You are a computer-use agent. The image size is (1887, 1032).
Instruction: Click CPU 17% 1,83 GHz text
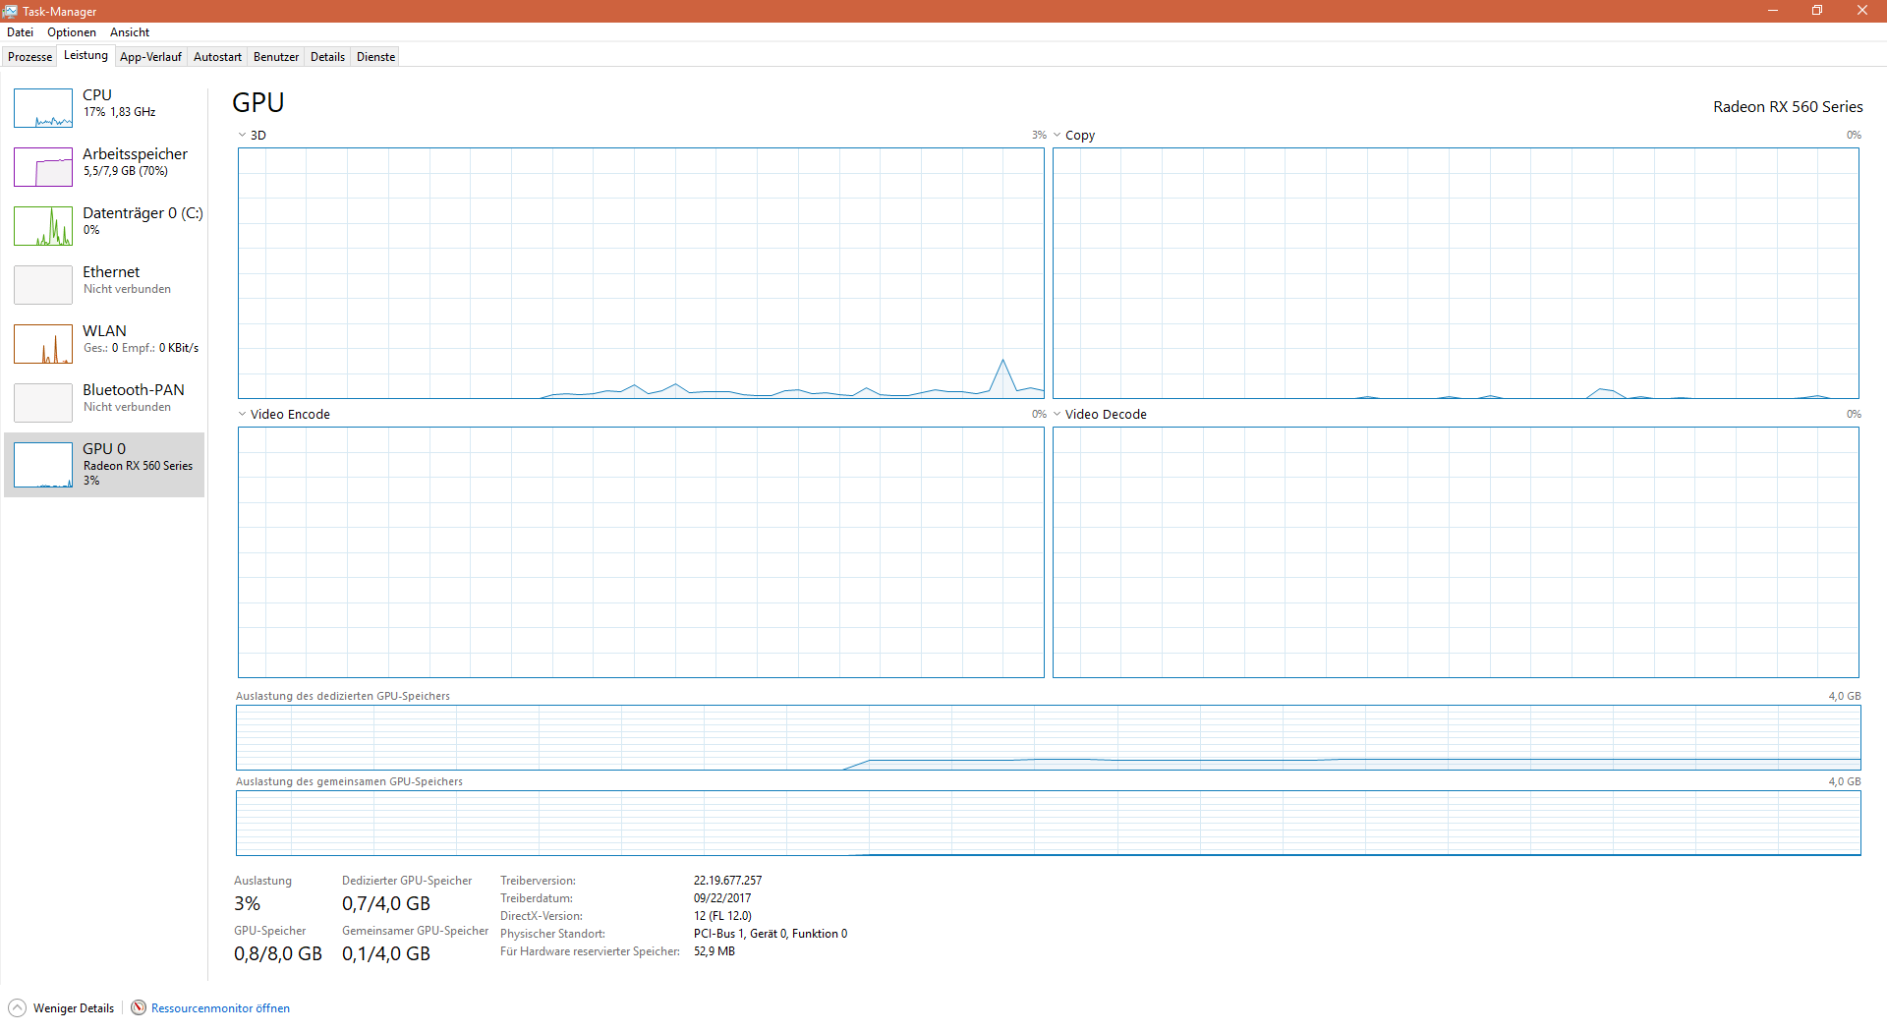click(x=119, y=112)
